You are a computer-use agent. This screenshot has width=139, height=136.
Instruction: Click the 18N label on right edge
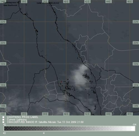coord(136,64)
